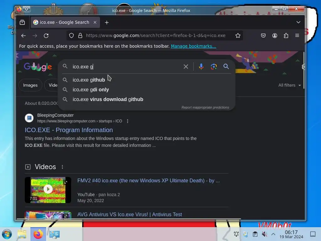
Task: Open the notifications bell tray icon
Action: pos(236,234)
